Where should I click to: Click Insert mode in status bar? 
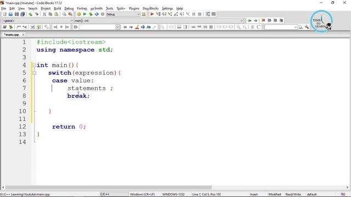[253, 194]
